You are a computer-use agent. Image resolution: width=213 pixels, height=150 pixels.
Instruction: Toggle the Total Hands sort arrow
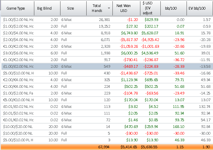[x=109, y=8]
